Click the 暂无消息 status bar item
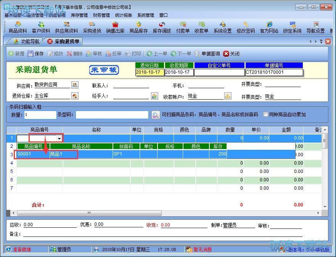Image resolution: width=336 pixels, height=257 pixels. coord(199,249)
